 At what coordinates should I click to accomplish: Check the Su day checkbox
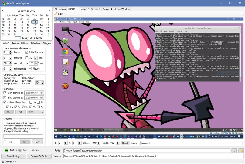[x=38, y=102]
